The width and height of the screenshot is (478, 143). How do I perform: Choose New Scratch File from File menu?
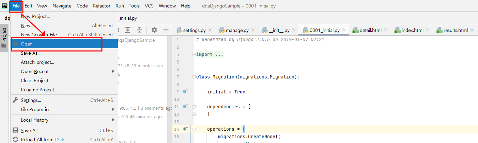(64, 35)
